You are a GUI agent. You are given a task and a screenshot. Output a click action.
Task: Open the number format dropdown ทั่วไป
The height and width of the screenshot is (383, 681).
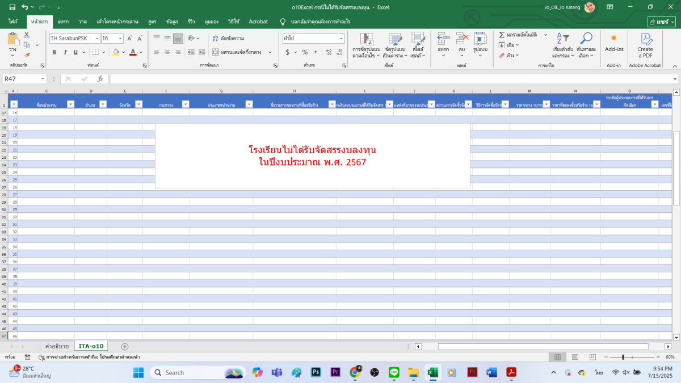tap(341, 39)
